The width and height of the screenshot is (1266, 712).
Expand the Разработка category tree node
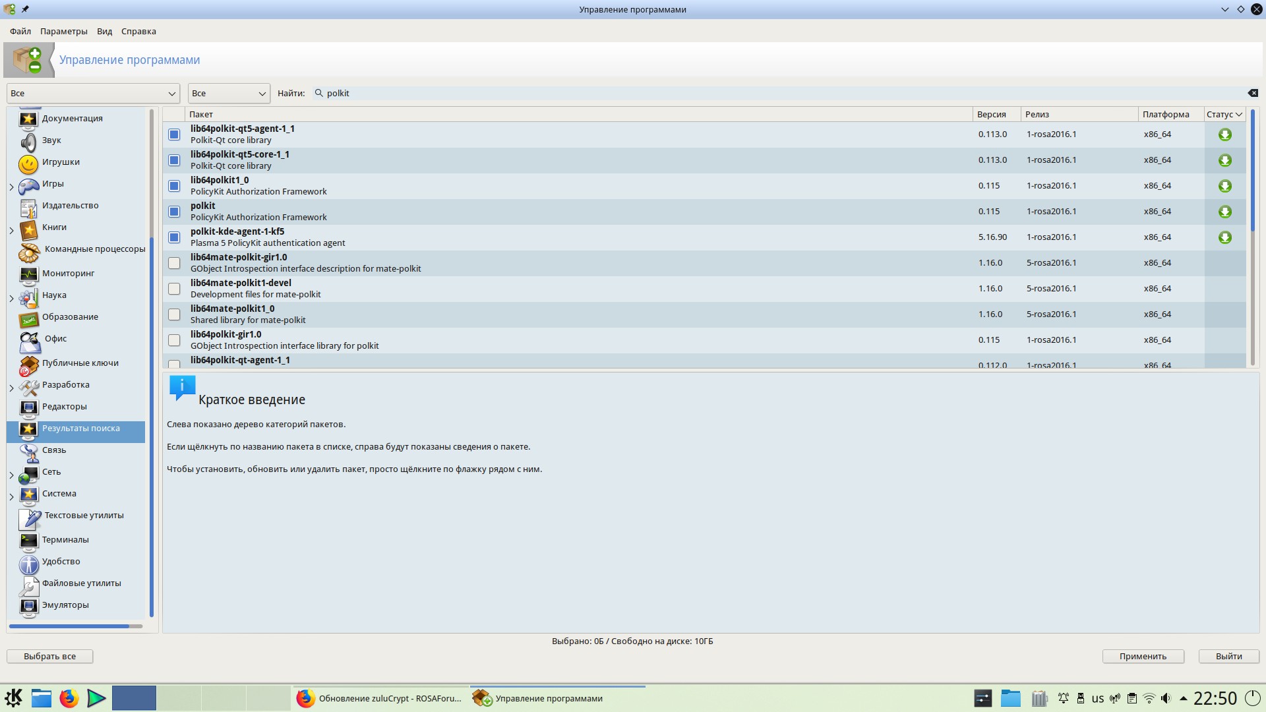(11, 388)
